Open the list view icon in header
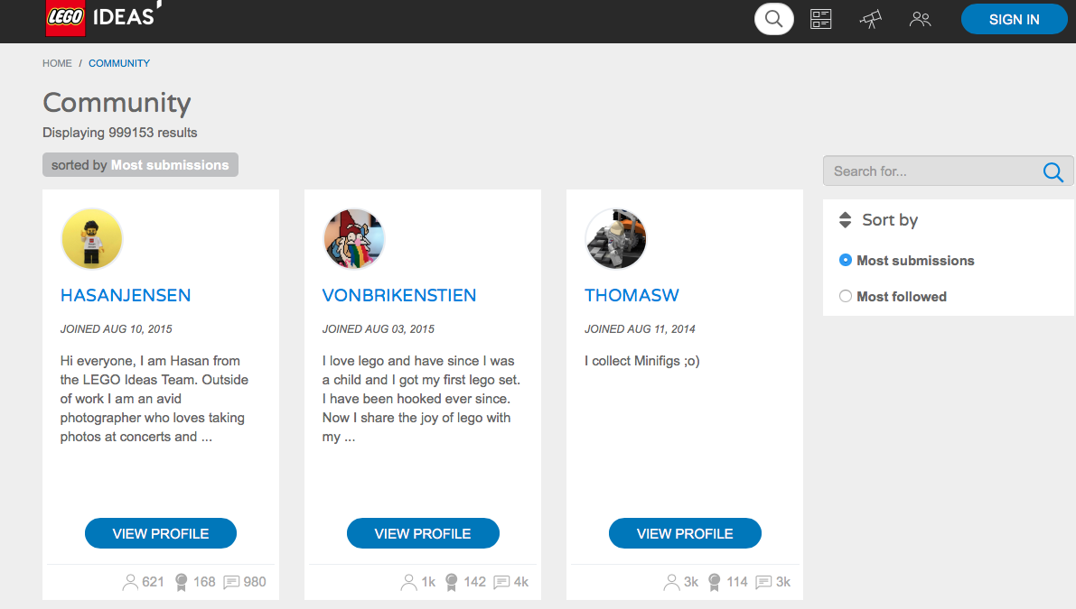 click(x=820, y=19)
